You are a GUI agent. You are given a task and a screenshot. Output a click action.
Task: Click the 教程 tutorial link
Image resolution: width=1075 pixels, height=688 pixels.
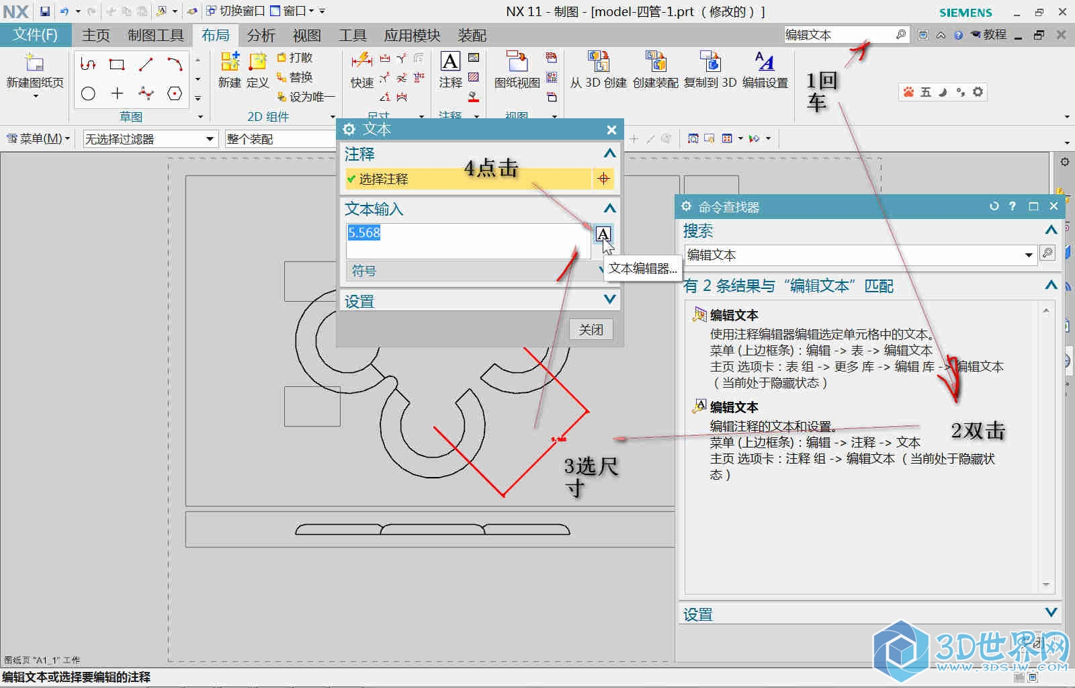coord(989,35)
